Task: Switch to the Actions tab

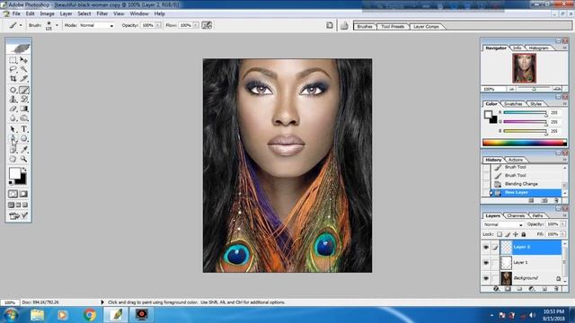Action: (x=515, y=160)
